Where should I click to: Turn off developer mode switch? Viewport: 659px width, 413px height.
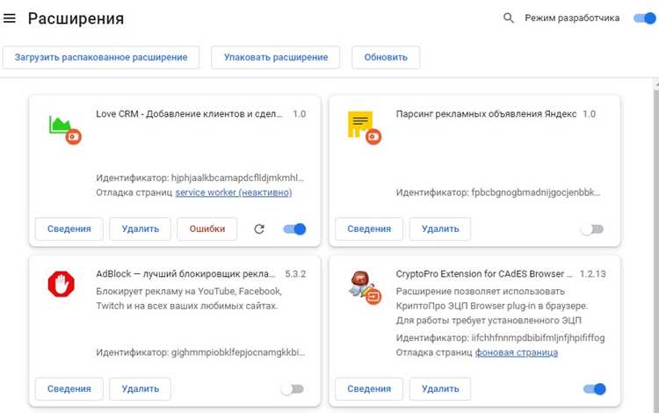click(645, 18)
